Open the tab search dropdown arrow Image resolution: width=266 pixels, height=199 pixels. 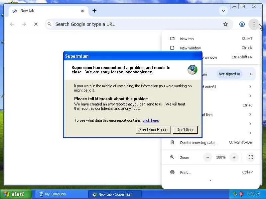click(223, 11)
